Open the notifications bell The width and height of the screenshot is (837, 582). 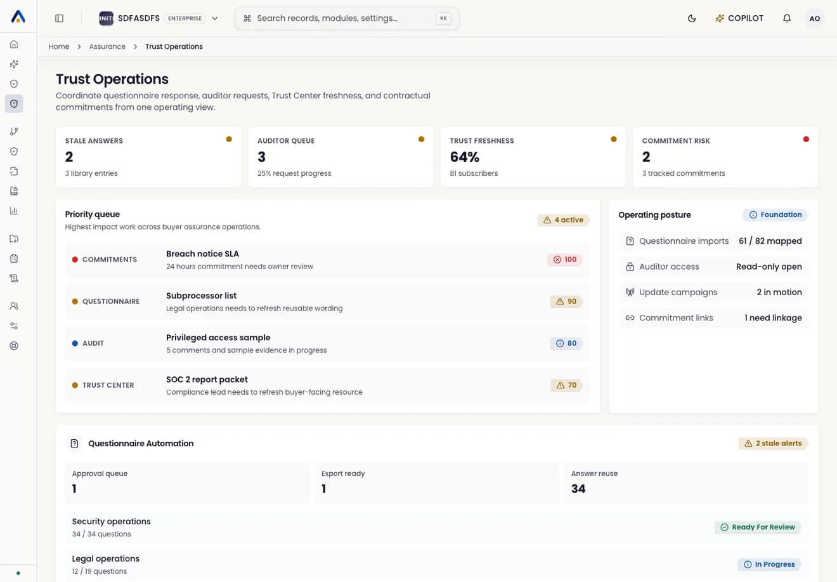click(x=787, y=18)
